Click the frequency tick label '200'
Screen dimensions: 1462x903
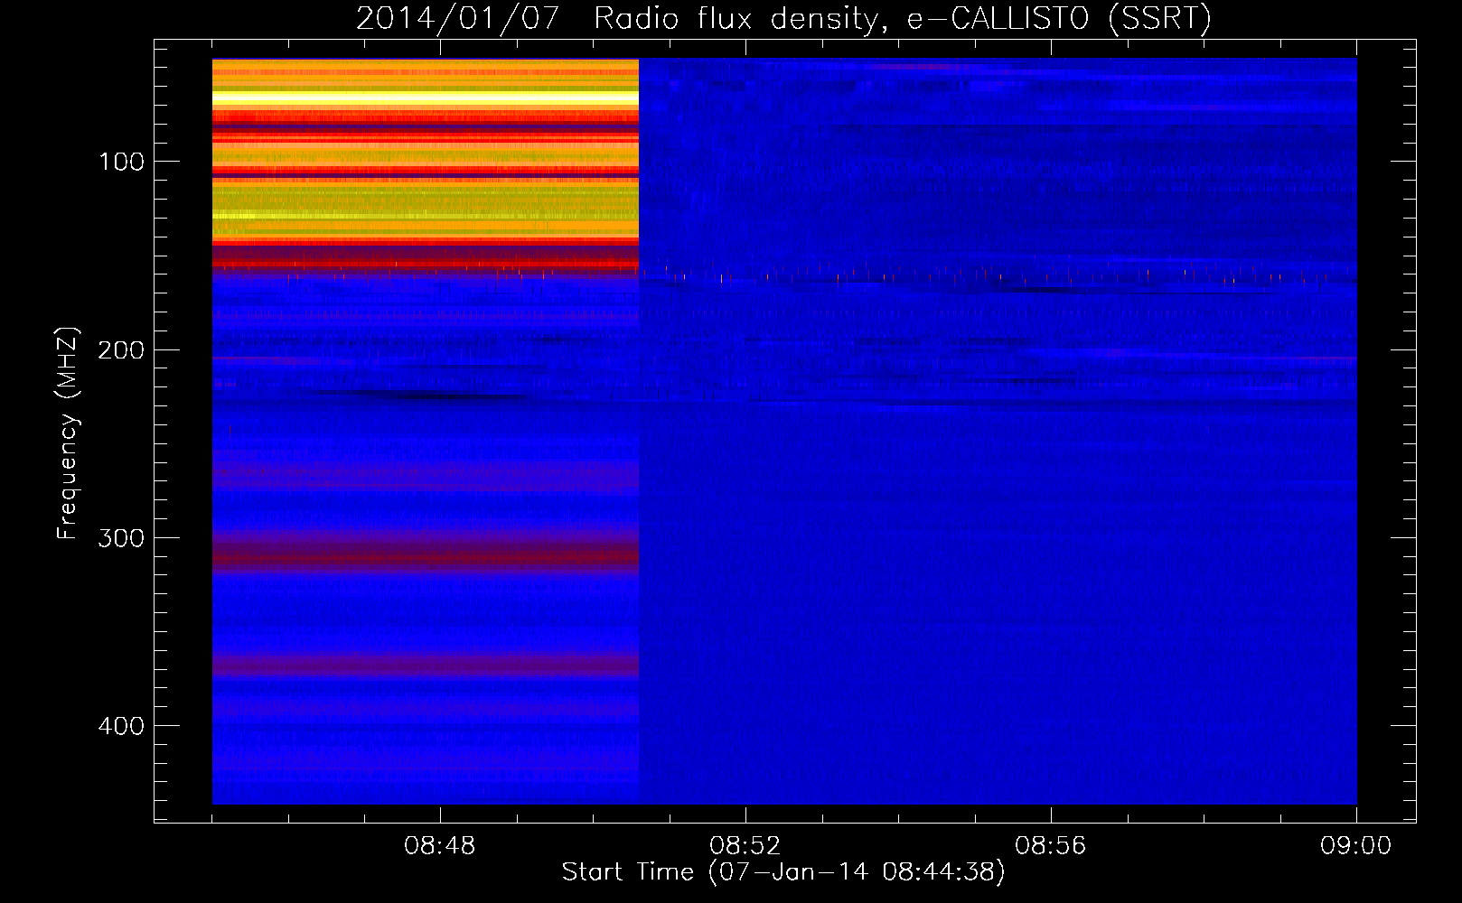(x=121, y=349)
